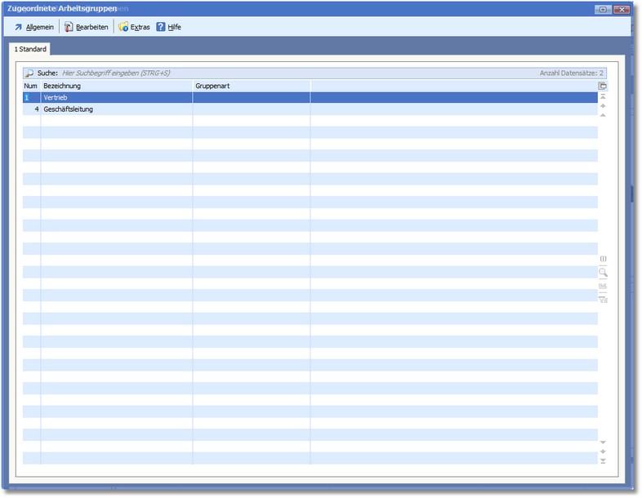The width and height of the screenshot is (642, 498).
Task: Click the column chooser icon at top-right of table
Action: [x=603, y=86]
